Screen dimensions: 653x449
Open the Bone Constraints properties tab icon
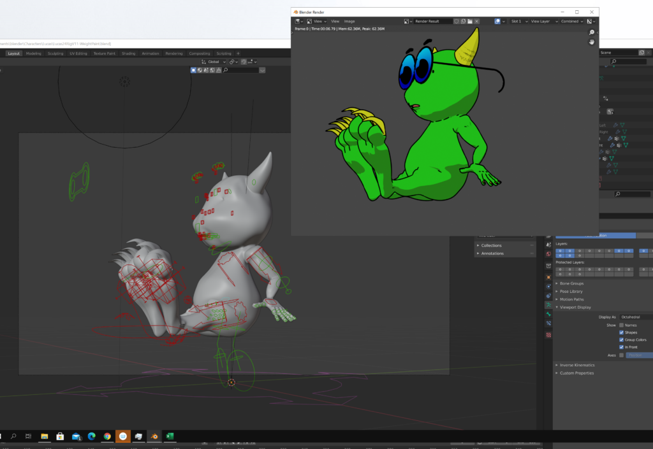(x=548, y=324)
